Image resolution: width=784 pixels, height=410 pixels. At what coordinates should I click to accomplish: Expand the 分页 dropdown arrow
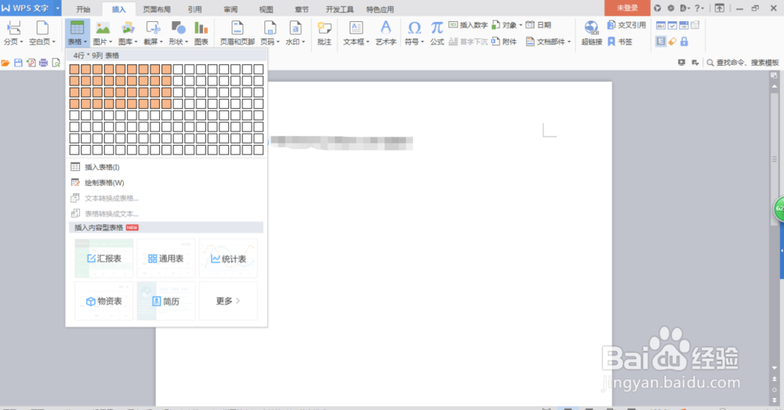(21, 42)
